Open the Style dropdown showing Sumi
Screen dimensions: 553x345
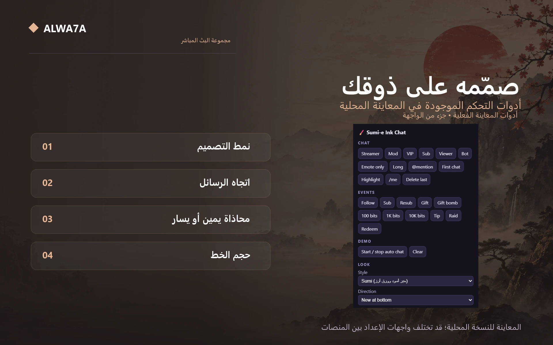point(416,281)
